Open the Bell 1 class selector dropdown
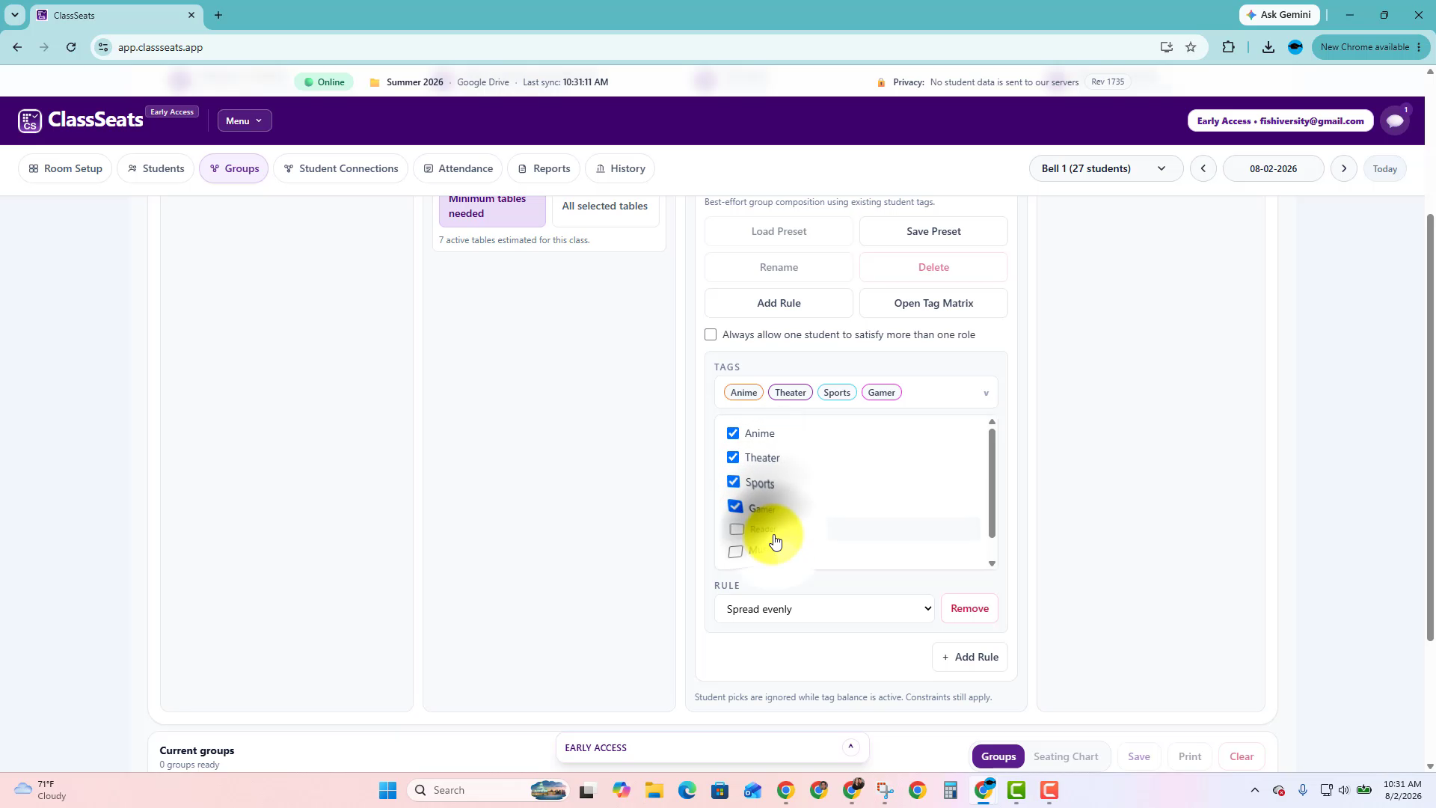 1106,168
